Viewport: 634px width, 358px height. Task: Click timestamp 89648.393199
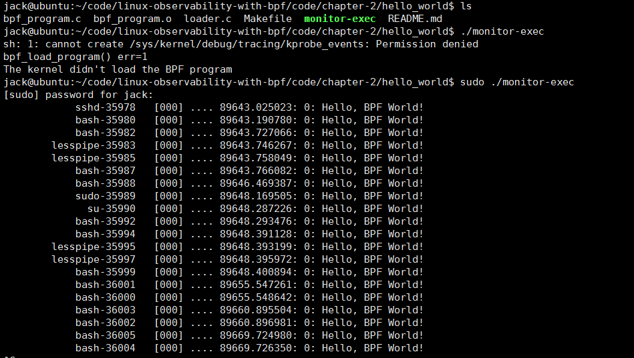[x=256, y=247]
